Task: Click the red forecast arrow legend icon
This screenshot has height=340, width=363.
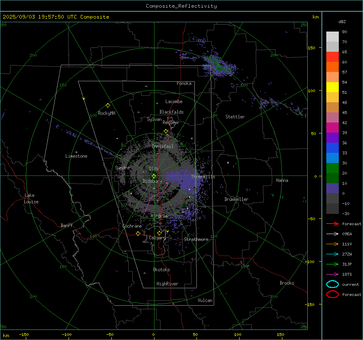Action: 332,224
